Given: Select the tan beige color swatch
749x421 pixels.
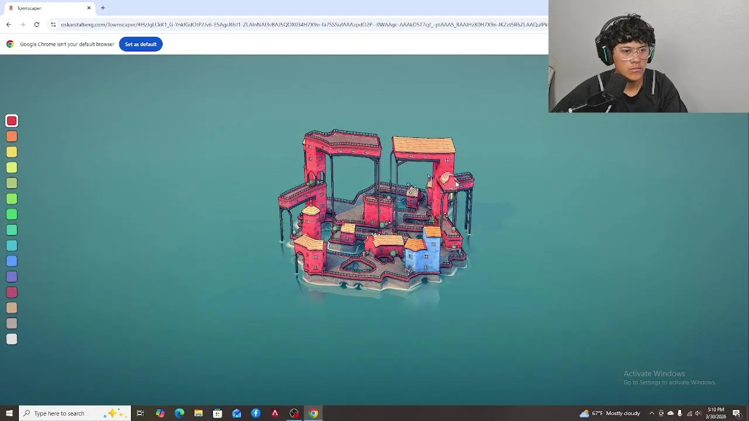Looking at the screenshot, I should [x=12, y=308].
